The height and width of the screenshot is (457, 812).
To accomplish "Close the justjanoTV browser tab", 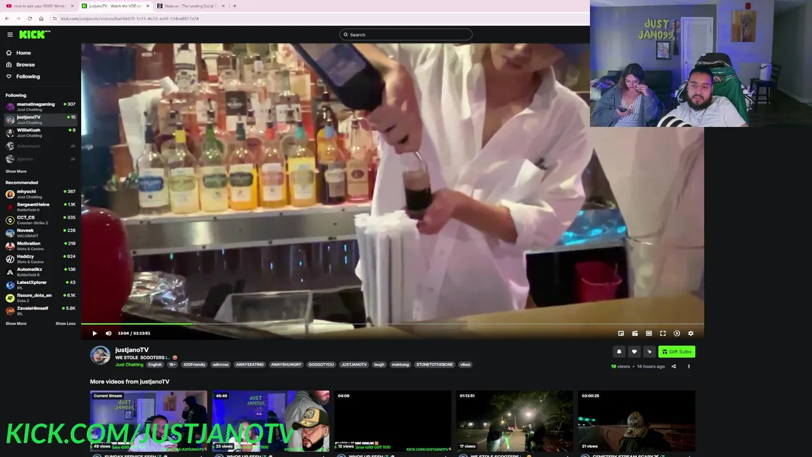I will pos(147,6).
